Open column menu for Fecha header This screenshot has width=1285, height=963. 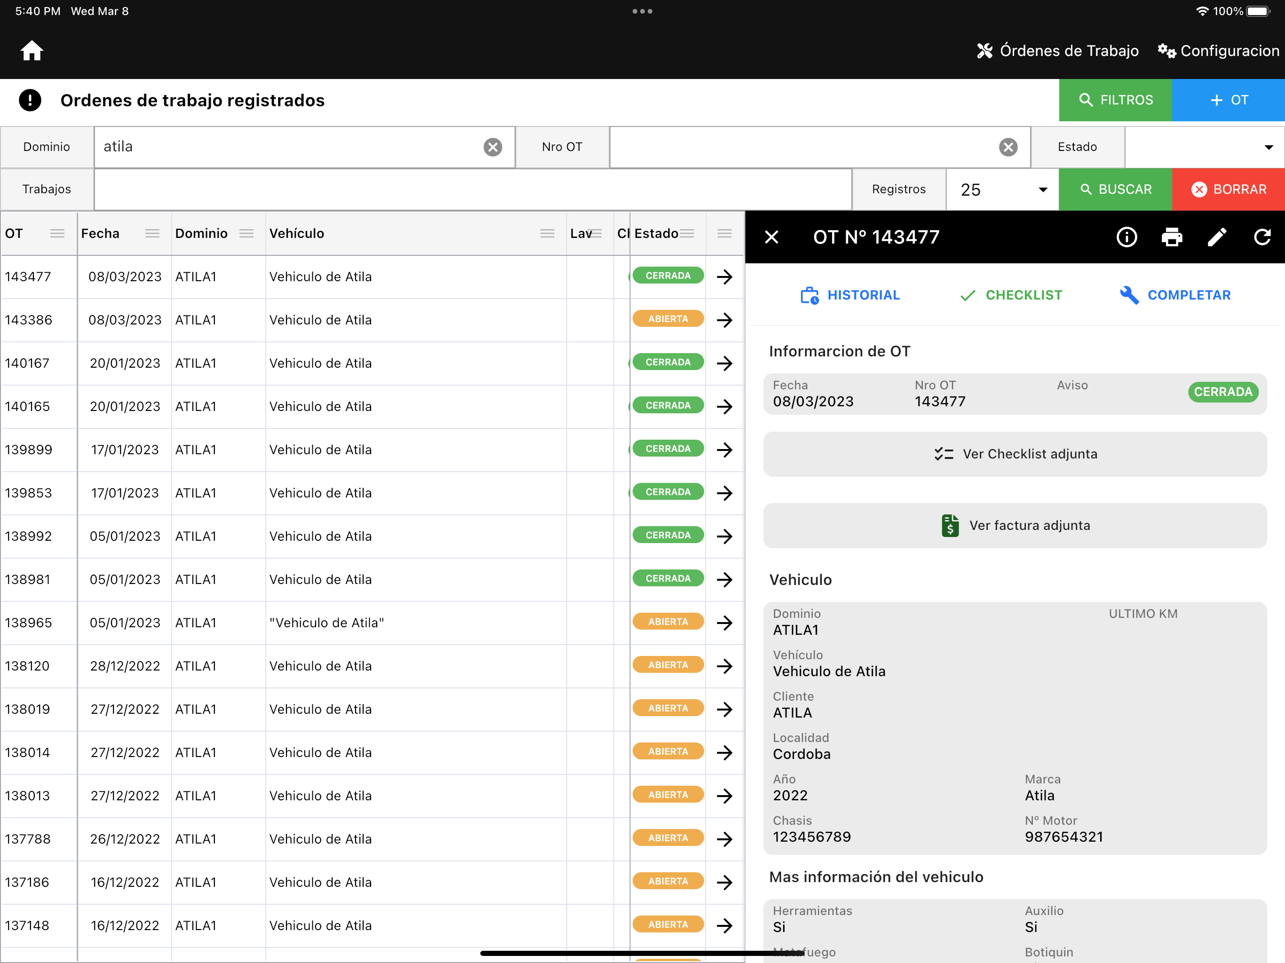pos(152,234)
